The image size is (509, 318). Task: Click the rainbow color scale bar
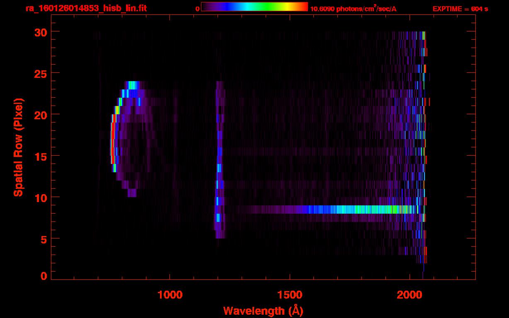pos(254,7)
